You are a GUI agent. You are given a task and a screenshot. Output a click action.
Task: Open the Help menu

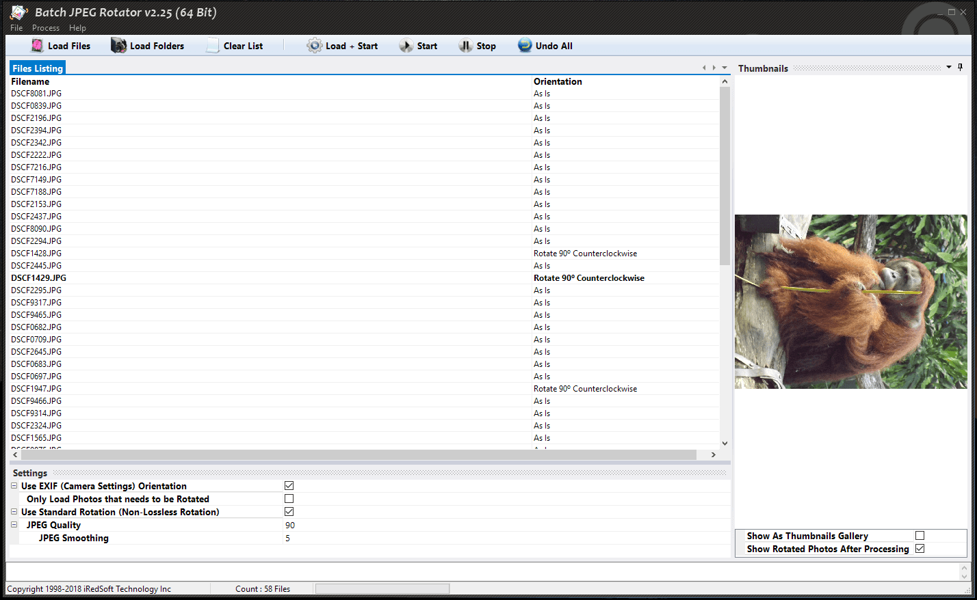(77, 28)
